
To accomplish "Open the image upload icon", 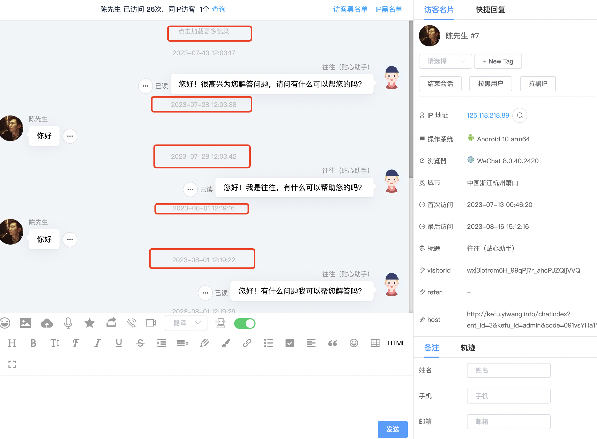I will (x=25, y=323).
